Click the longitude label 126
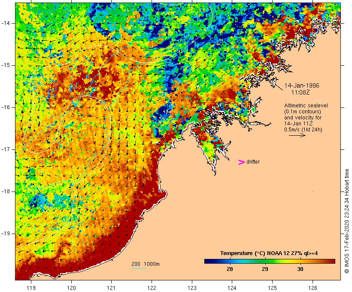352x292 pixels. [x=313, y=288]
